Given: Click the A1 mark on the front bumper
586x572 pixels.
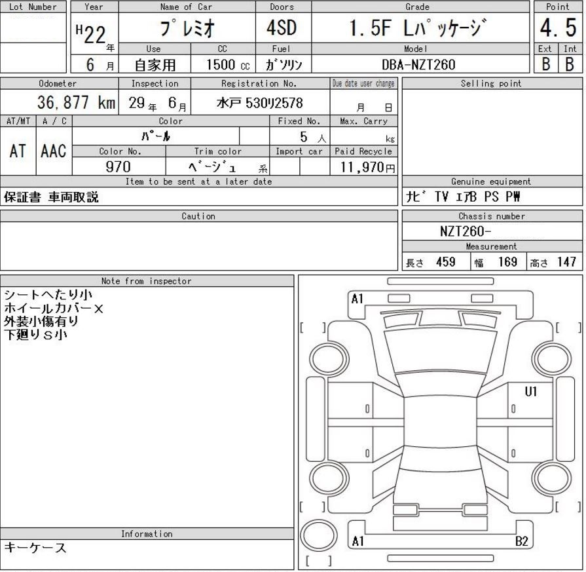Looking at the screenshot, I should [x=357, y=299].
